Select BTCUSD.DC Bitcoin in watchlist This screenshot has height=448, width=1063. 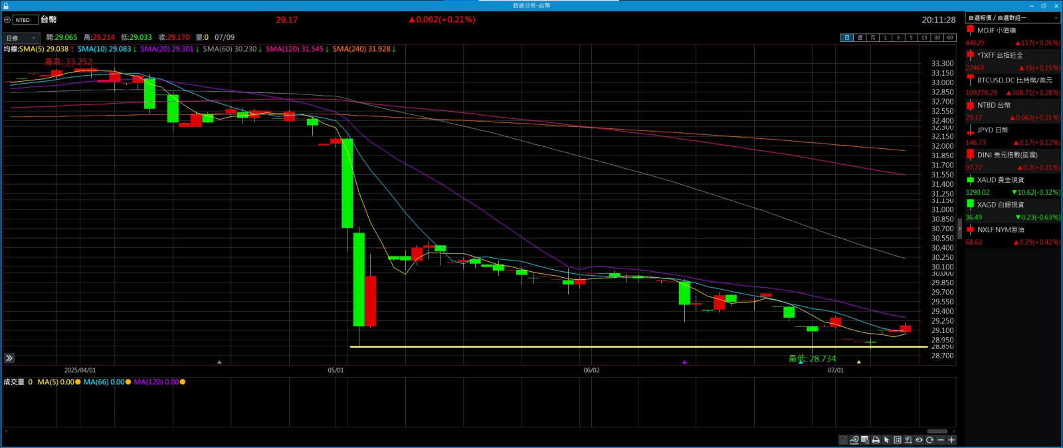(1013, 80)
